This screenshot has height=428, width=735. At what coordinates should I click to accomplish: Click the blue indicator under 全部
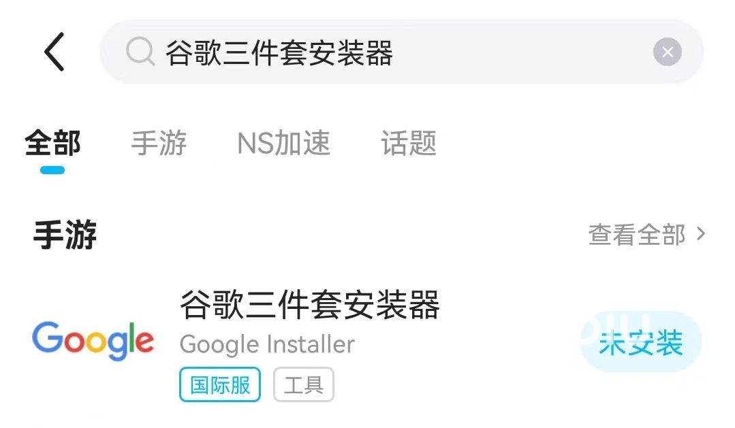click(52, 170)
